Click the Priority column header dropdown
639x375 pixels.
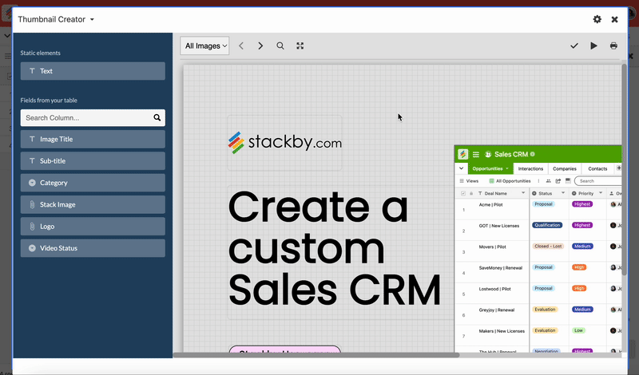(601, 193)
